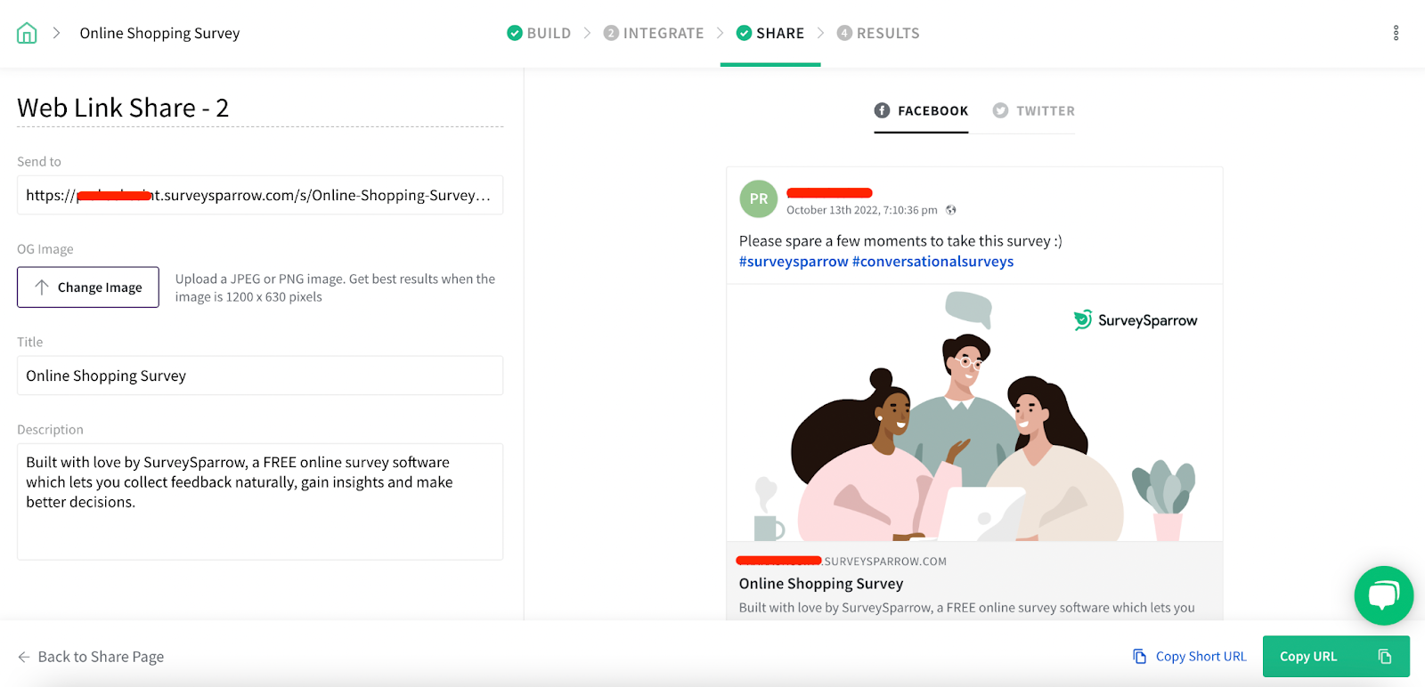The width and height of the screenshot is (1425, 687).
Task: Click the SurveySparrow logo in preview image
Action: pyautogui.click(x=1136, y=320)
